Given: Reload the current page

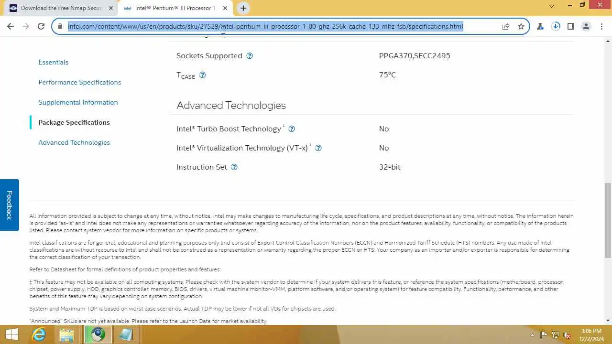Looking at the screenshot, I should coord(41,26).
